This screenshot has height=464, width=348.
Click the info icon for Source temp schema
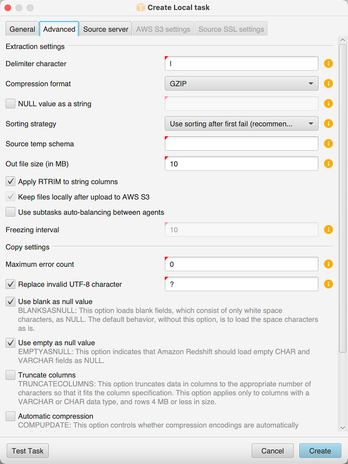328,143
